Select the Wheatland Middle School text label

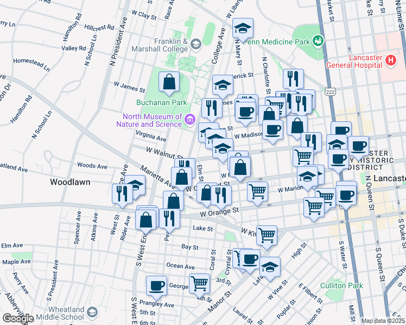(60, 313)
